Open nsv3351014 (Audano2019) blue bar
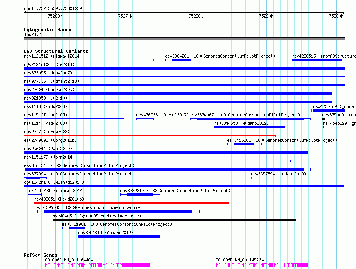 click(x=120, y=237)
